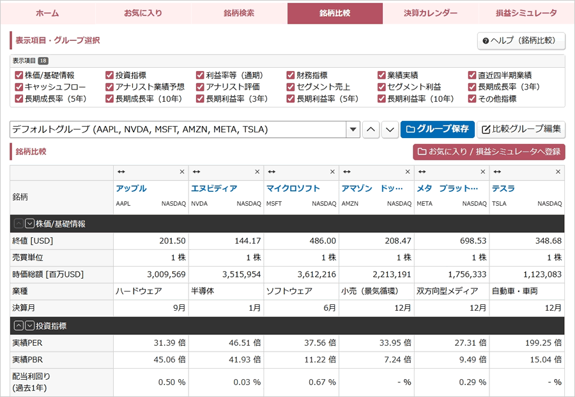Move 株価/基礎情報 section up
The image size is (575, 397).
coord(19,224)
